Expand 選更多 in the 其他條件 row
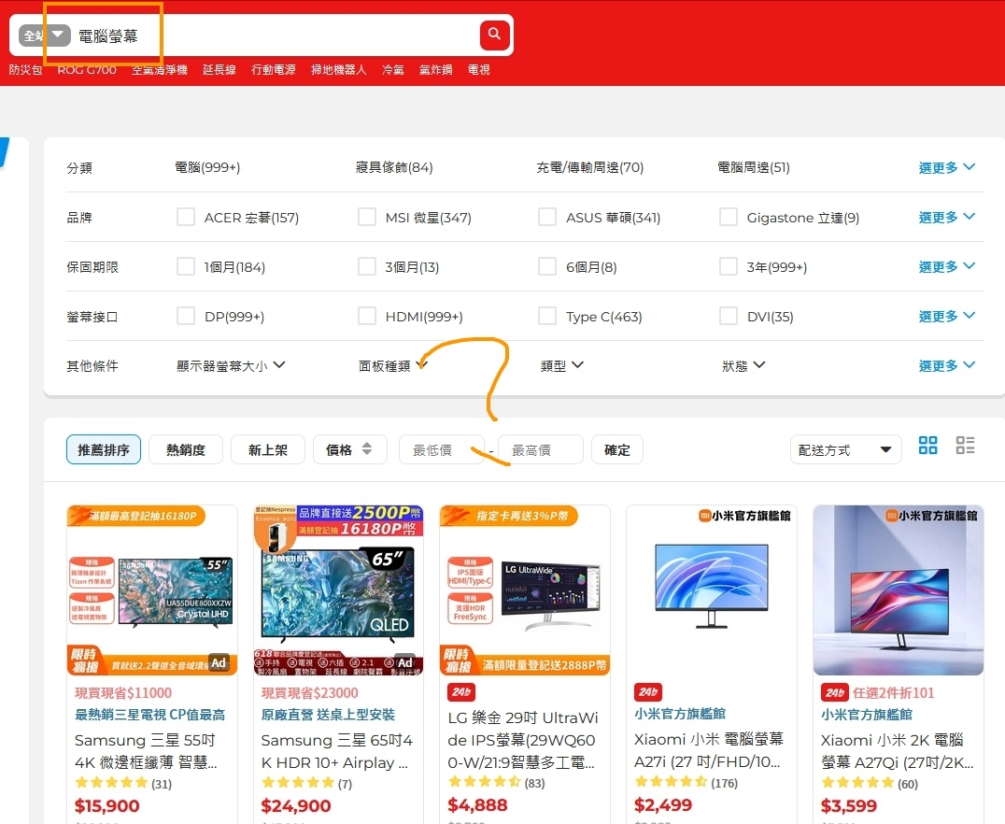The width and height of the screenshot is (1005, 824). point(947,365)
